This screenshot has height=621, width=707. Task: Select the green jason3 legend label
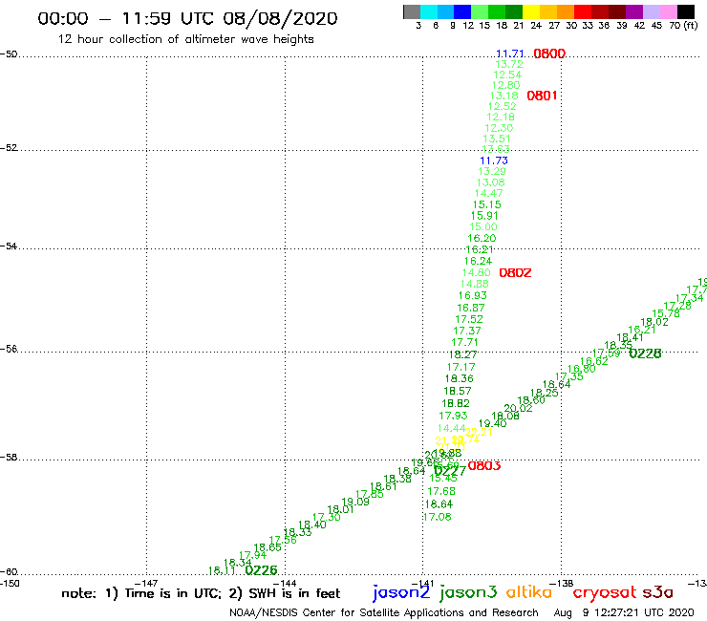(x=468, y=592)
